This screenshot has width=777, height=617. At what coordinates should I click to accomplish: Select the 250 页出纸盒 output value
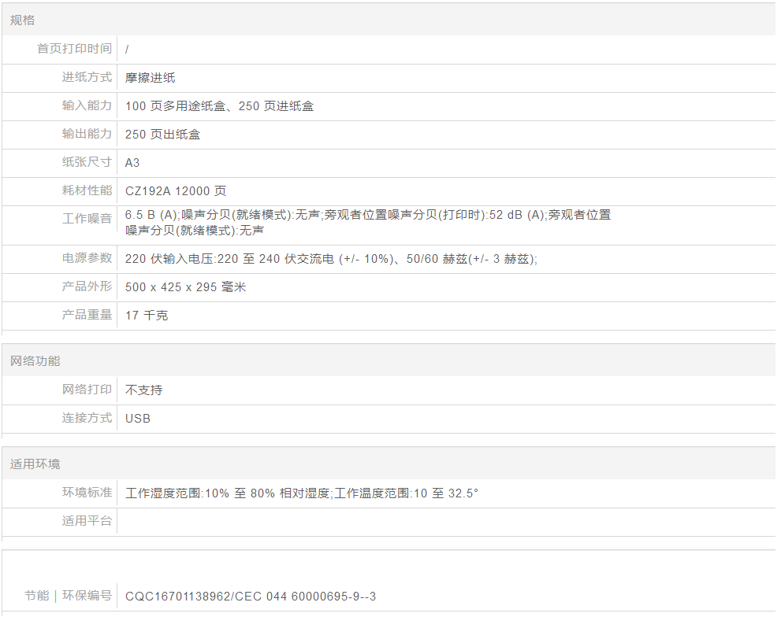pyautogui.click(x=163, y=135)
